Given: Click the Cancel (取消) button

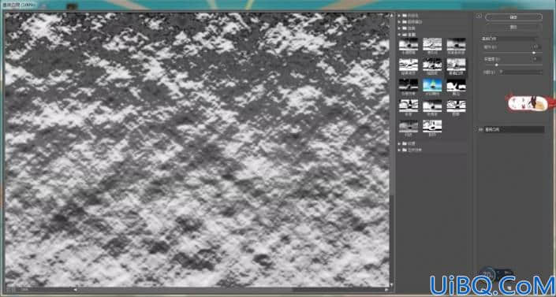Looking at the screenshot, I should (513, 27).
